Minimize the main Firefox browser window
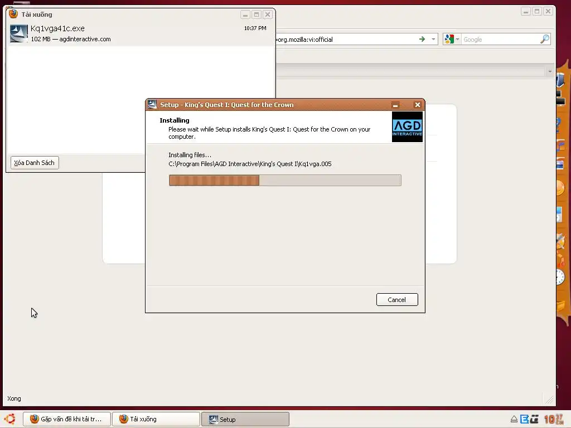 point(525,12)
